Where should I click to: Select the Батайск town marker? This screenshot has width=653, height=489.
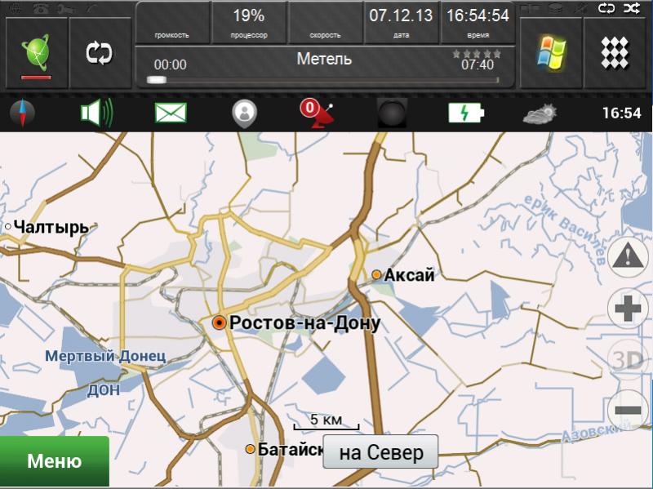[250, 449]
